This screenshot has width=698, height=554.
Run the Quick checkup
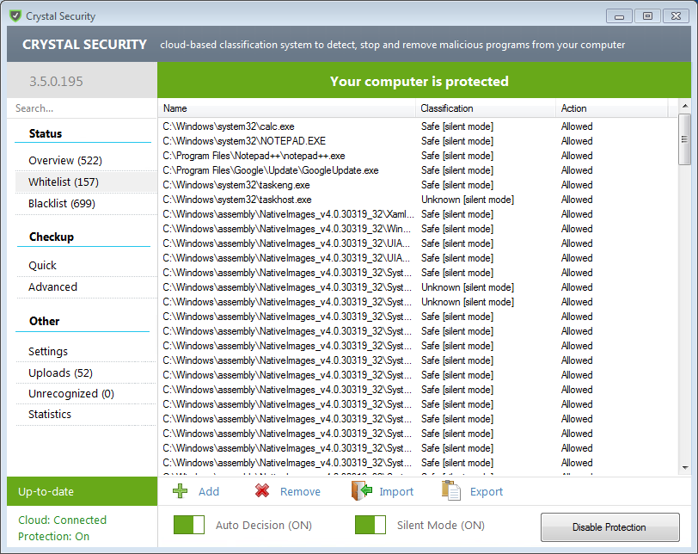tap(43, 265)
